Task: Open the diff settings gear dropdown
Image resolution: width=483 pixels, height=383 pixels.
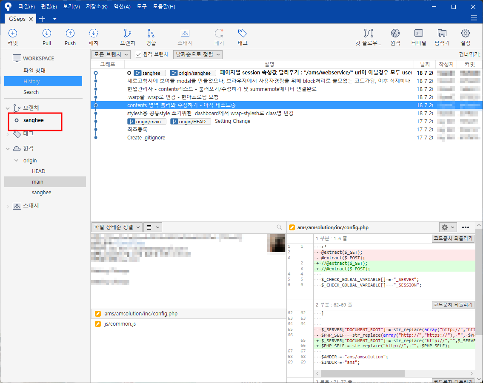Action: 448,227
